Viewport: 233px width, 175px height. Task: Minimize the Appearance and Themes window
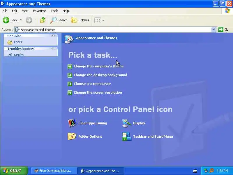pos(216,4)
